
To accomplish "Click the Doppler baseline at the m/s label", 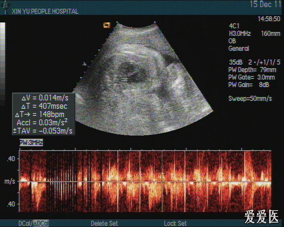I will click(10, 182).
